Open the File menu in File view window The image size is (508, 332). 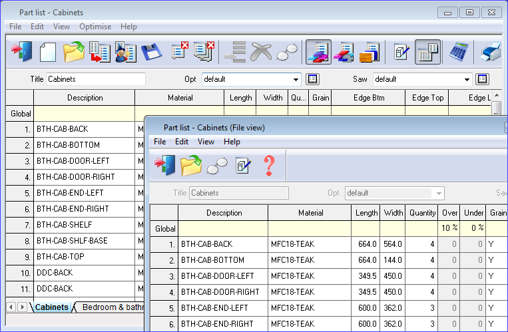point(160,142)
